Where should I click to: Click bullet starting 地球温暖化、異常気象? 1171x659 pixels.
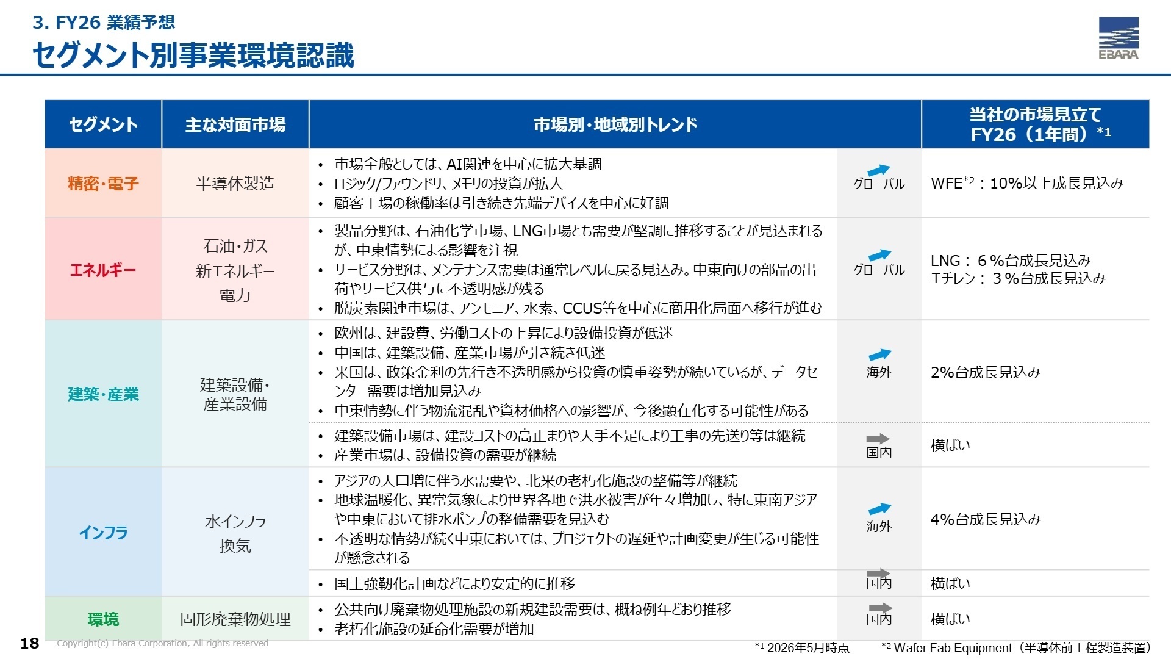(x=576, y=510)
